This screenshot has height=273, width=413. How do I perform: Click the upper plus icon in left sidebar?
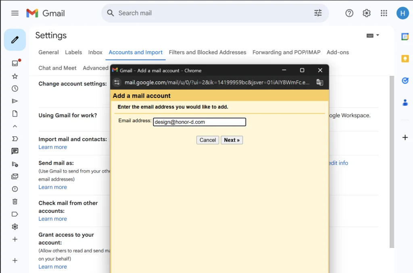tap(15, 239)
